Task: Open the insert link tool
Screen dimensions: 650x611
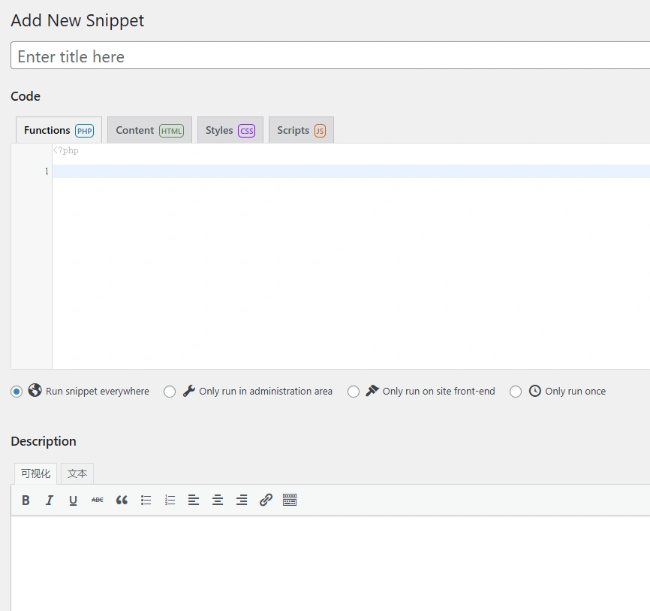Action: (x=266, y=500)
